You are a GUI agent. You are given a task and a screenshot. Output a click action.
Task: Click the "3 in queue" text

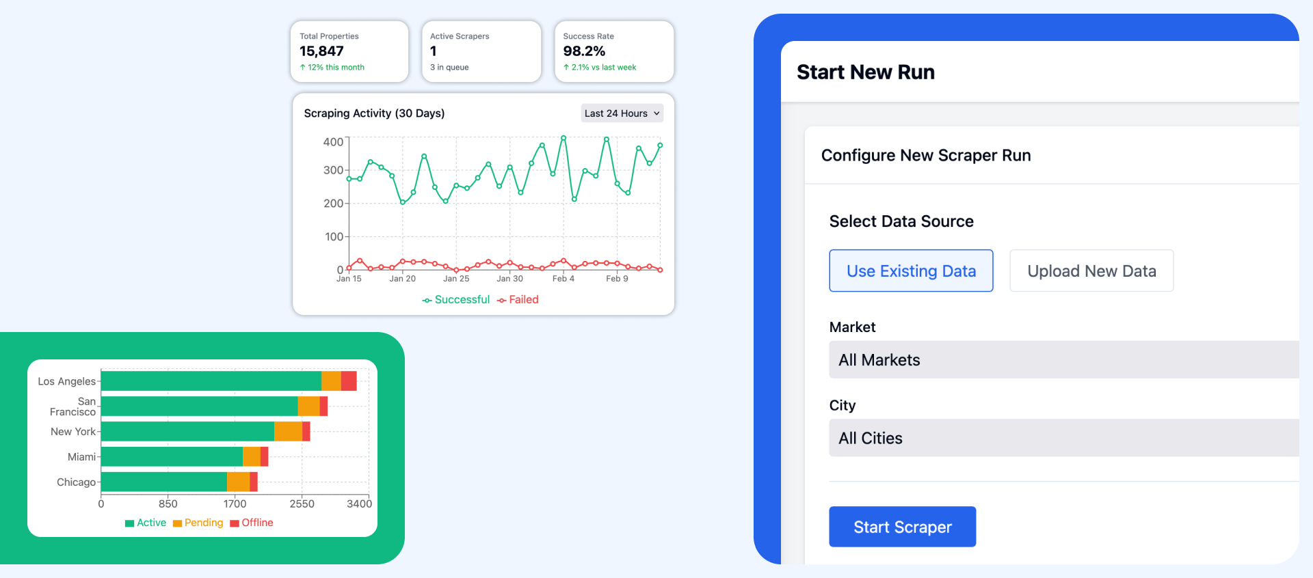(x=449, y=68)
